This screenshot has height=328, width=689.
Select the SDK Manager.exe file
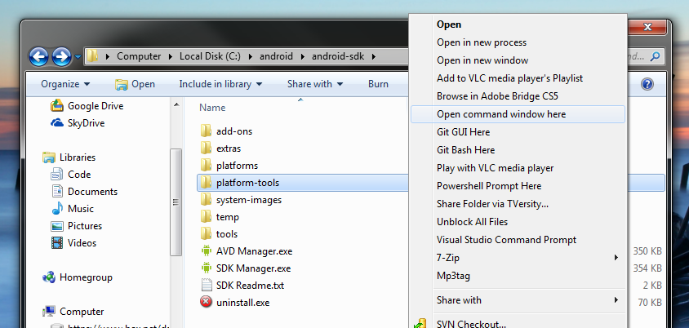click(x=253, y=268)
